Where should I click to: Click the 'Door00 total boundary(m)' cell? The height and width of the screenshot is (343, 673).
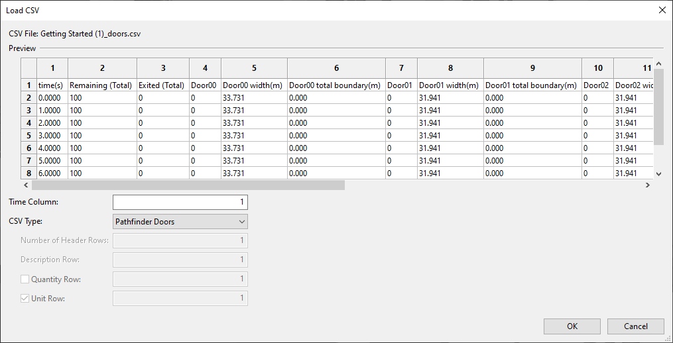337,85
